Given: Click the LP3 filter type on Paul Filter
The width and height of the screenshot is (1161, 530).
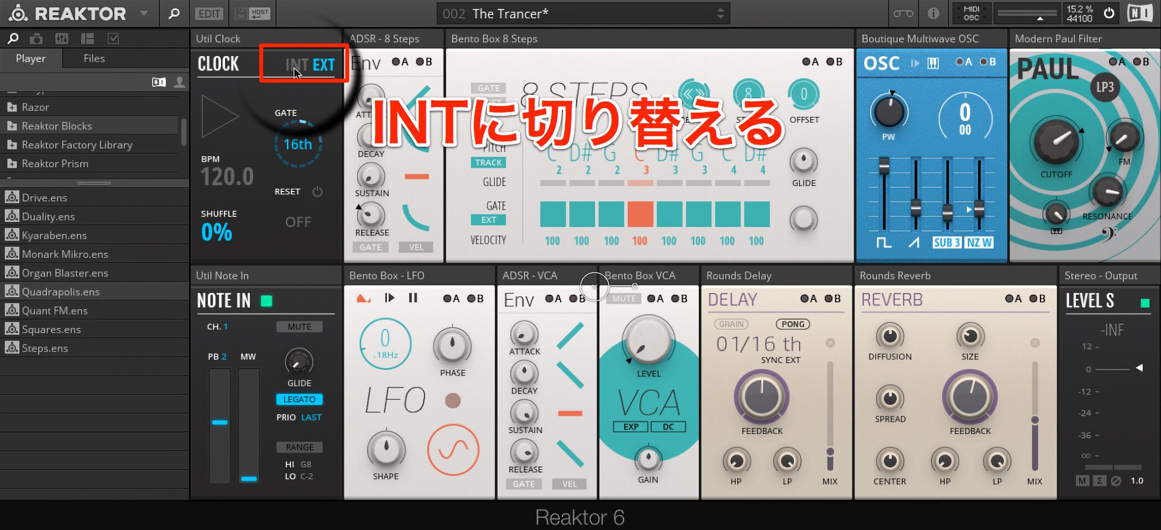Looking at the screenshot, I should pyautogui.click(x=1105, y=87).
